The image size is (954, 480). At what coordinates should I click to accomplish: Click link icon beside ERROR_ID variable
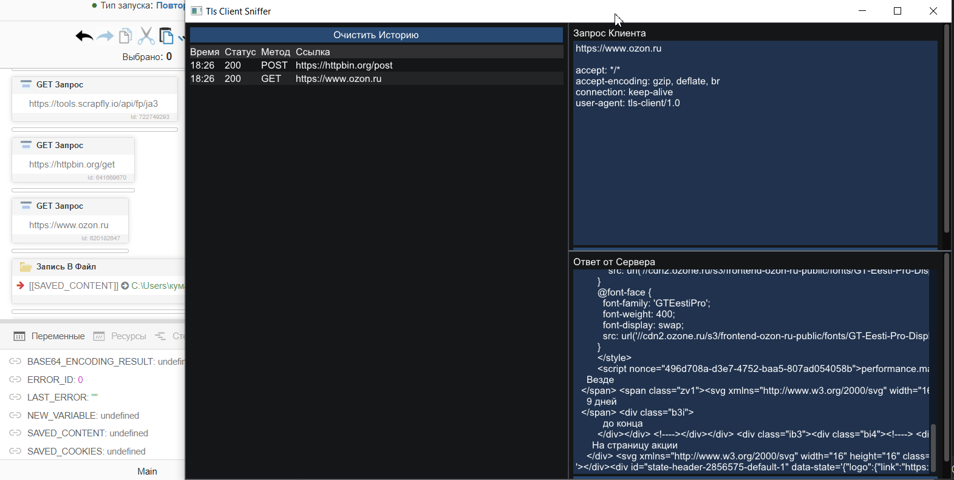coord(15,379)
